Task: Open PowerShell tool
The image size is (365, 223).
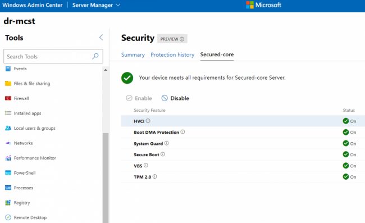Action: coord(25,173)
